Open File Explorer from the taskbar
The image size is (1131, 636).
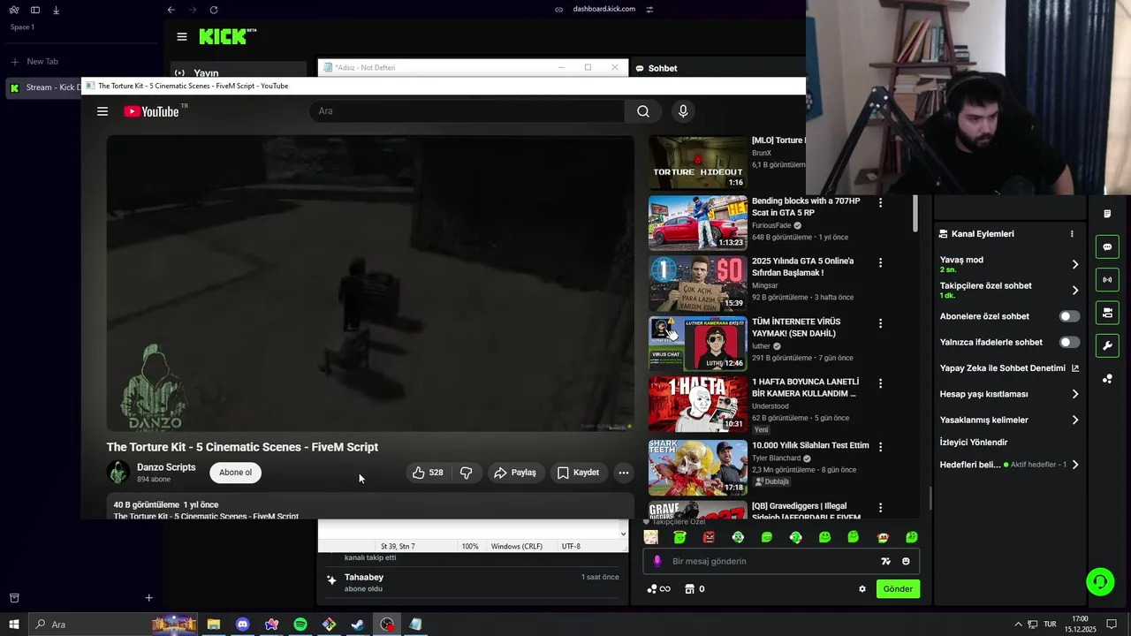click(213, 625)
